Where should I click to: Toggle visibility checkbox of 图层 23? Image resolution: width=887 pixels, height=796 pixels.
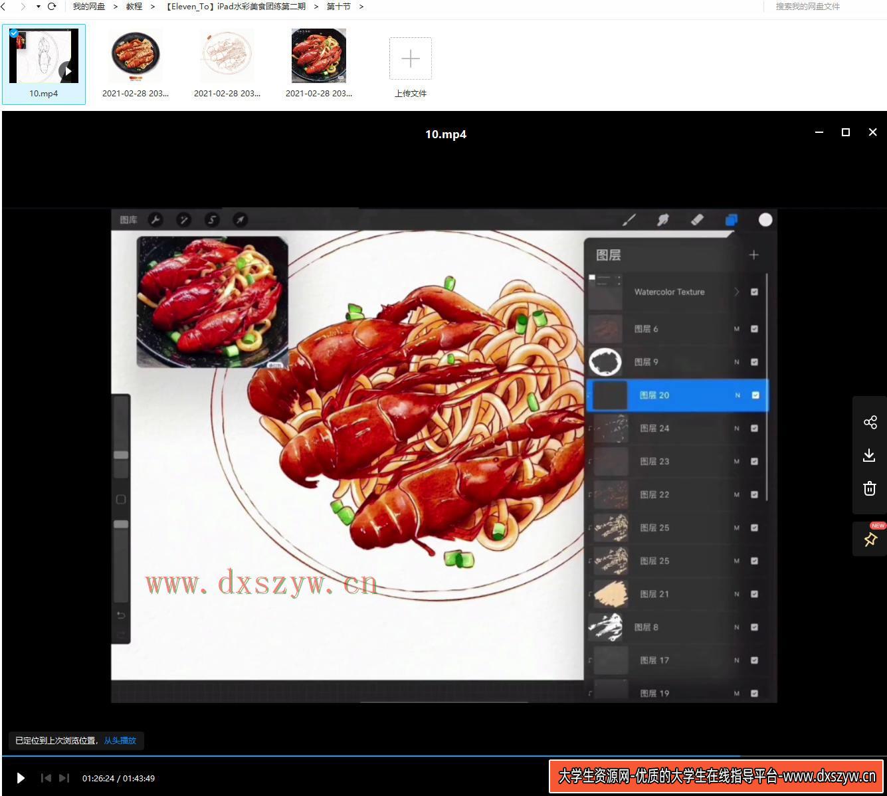coord(754,462)
